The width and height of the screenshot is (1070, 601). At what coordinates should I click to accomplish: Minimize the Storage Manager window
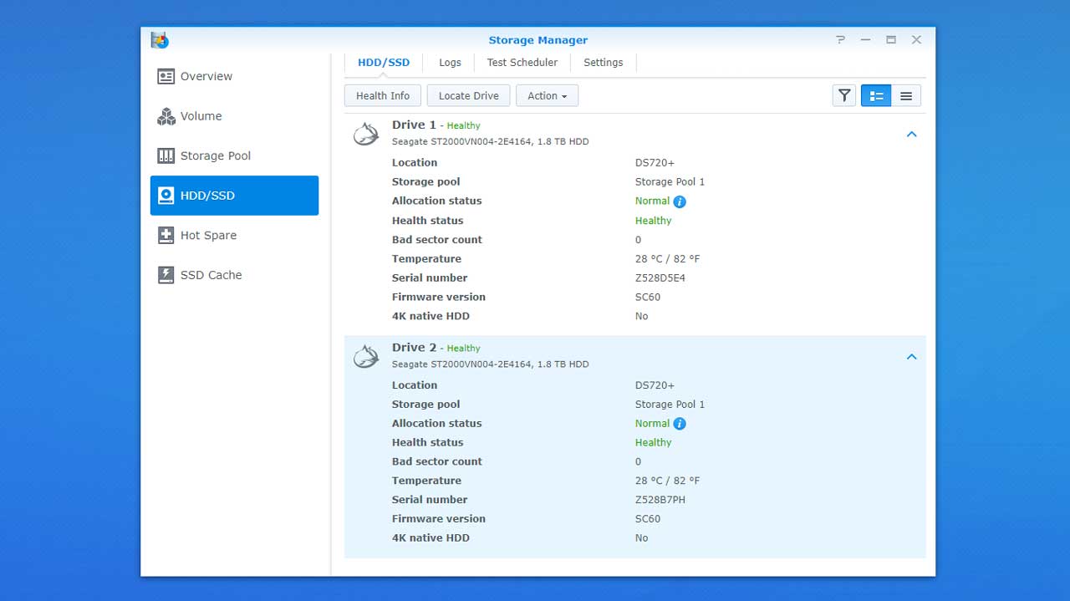tap(865, 39)
